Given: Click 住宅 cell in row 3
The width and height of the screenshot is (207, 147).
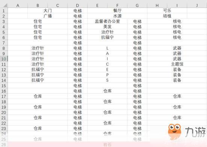Looking at the screenshot, I should point(38,21).
